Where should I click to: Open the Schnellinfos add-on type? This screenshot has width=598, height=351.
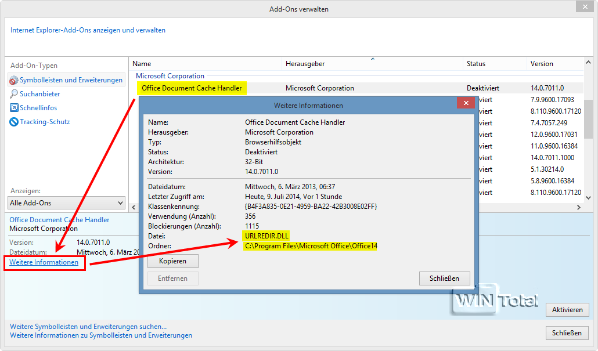[38, 108]
